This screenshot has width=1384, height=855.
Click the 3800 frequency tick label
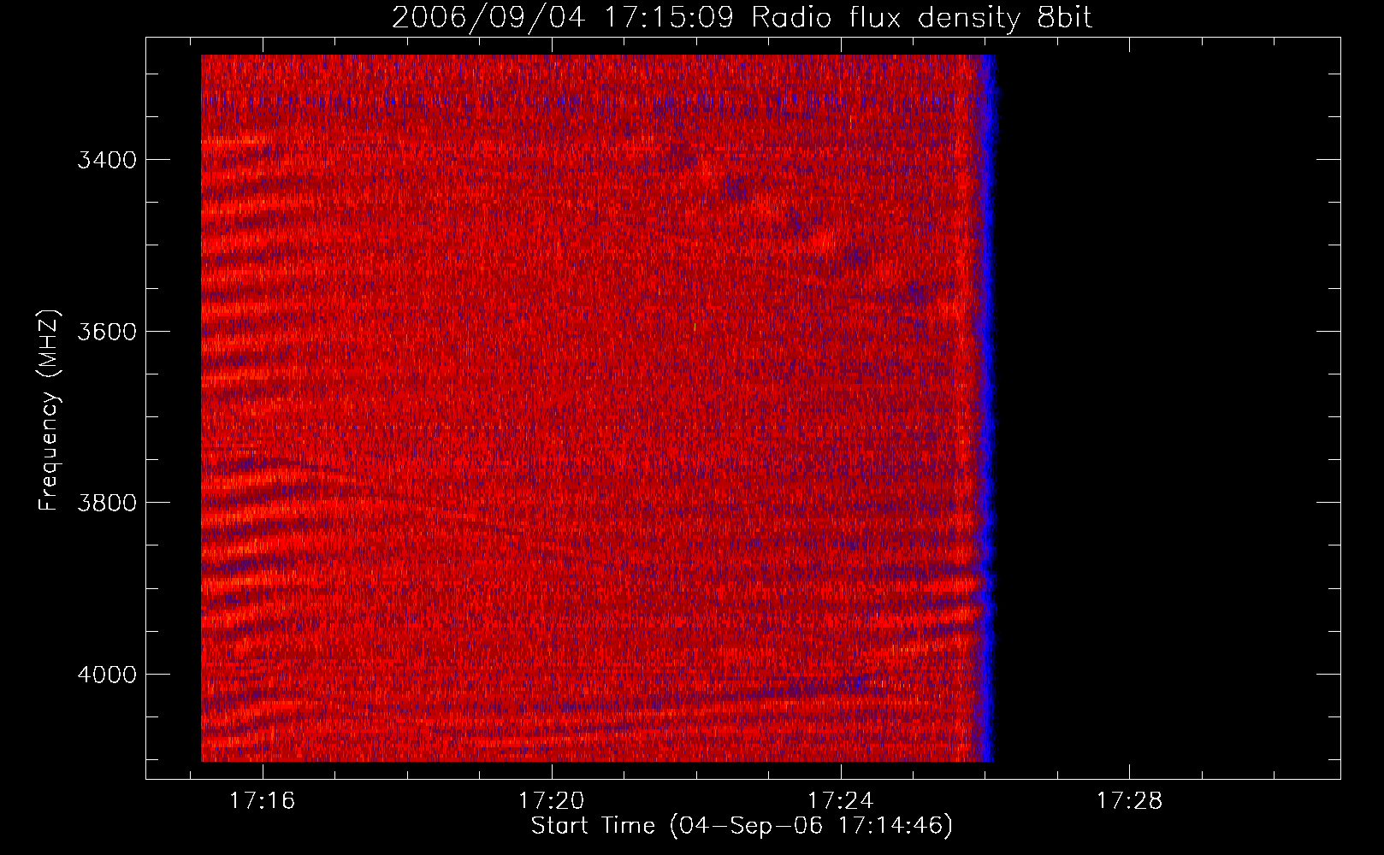[x=107, y=503]
